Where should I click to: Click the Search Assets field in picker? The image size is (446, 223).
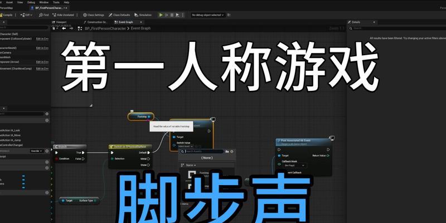(202, 151)
